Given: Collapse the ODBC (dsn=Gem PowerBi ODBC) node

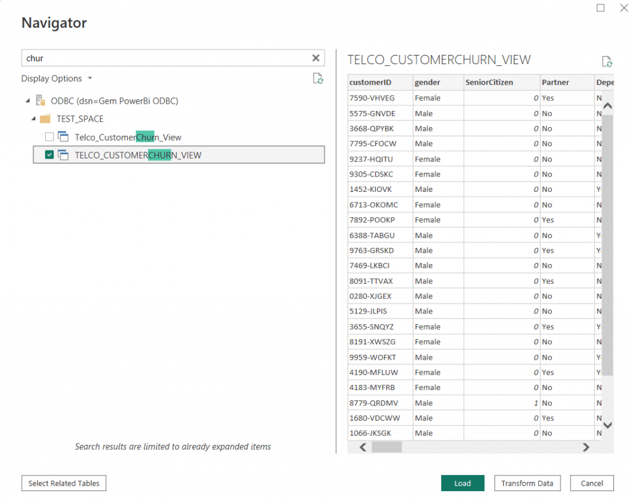Looking at the screenshot, I should tap(28, 101).
